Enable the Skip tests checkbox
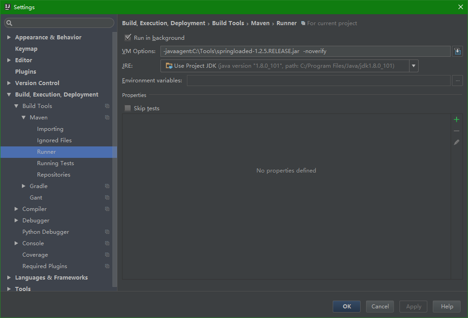 point(128,108)
